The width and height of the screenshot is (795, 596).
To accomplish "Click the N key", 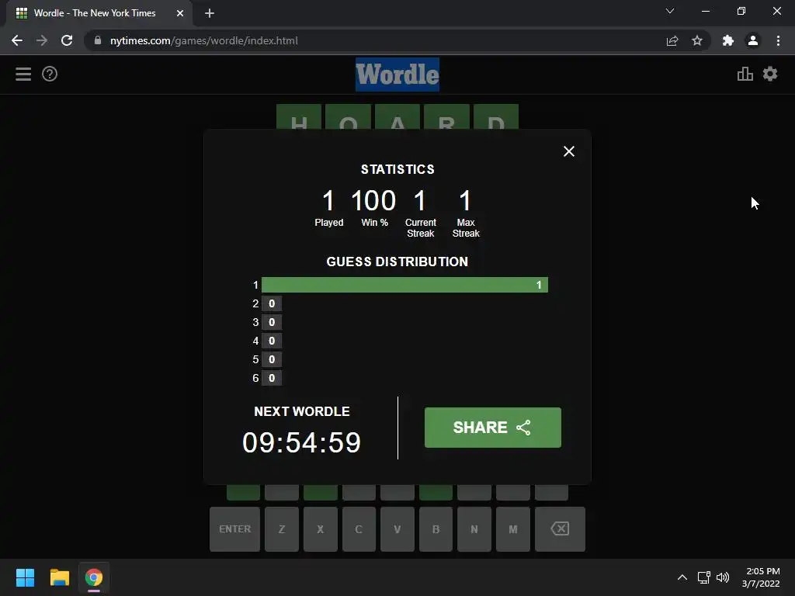I will pyautogui.click(x=474, y=529).
